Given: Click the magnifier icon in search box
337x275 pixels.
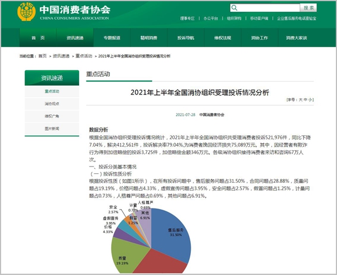Looking at the screenshot, I should click(x=234, y=8).
